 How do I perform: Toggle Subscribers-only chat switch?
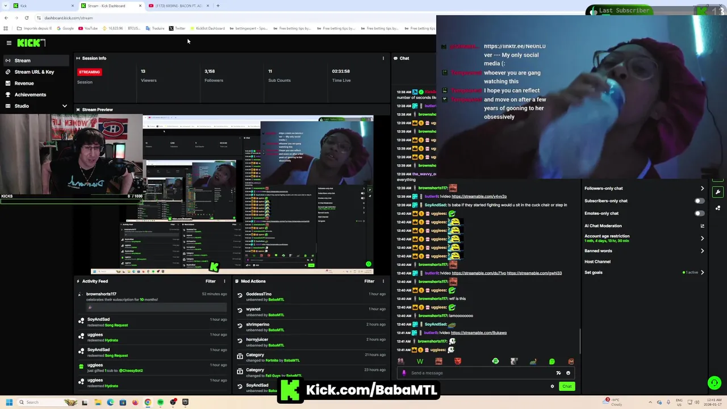pos(699,201)
